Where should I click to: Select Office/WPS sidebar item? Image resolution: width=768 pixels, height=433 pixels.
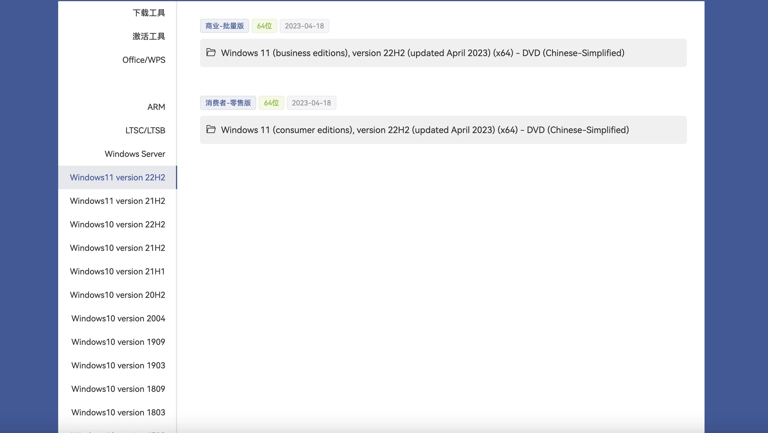click(144, 60)
